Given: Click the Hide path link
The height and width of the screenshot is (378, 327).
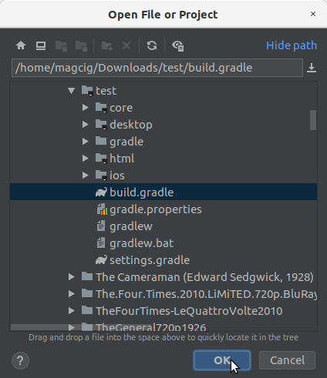Looking at the screenshot, I should pyautogui.click(x=292, y=45).
